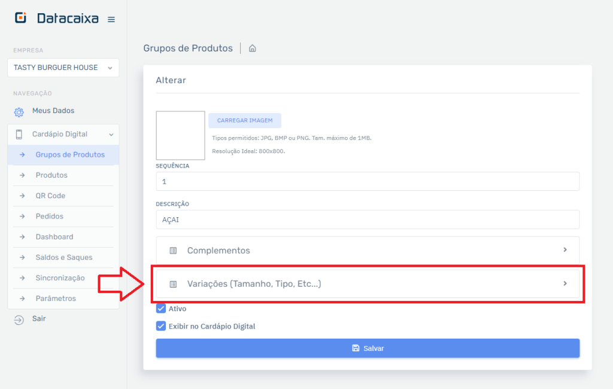Image resolution: width=613 pixels, height=389 pixels.
Task: Click the Cardápio Digital phone icon
Action: 19,135
